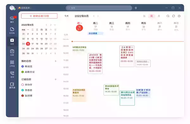Toggle 战略会议 calendar visibility
Image resolution: width=190 pixels, height=124 pixels.
point(22,72)
